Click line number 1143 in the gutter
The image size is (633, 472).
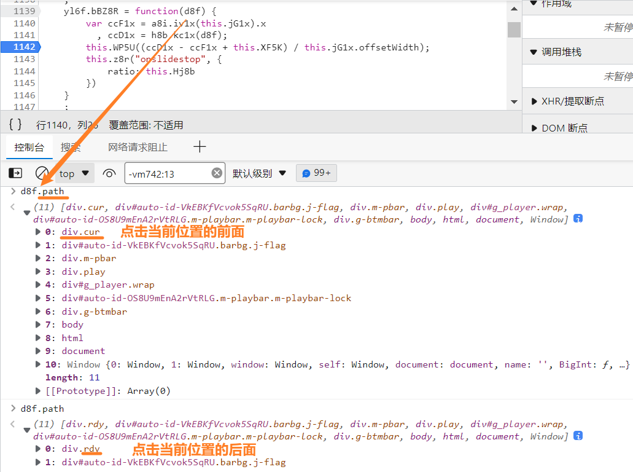pyautogui.click(x=25, y=59)
